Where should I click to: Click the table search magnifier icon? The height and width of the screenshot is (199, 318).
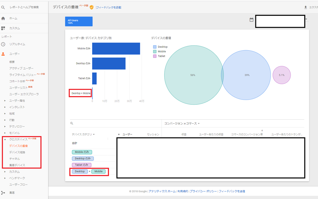72,124
